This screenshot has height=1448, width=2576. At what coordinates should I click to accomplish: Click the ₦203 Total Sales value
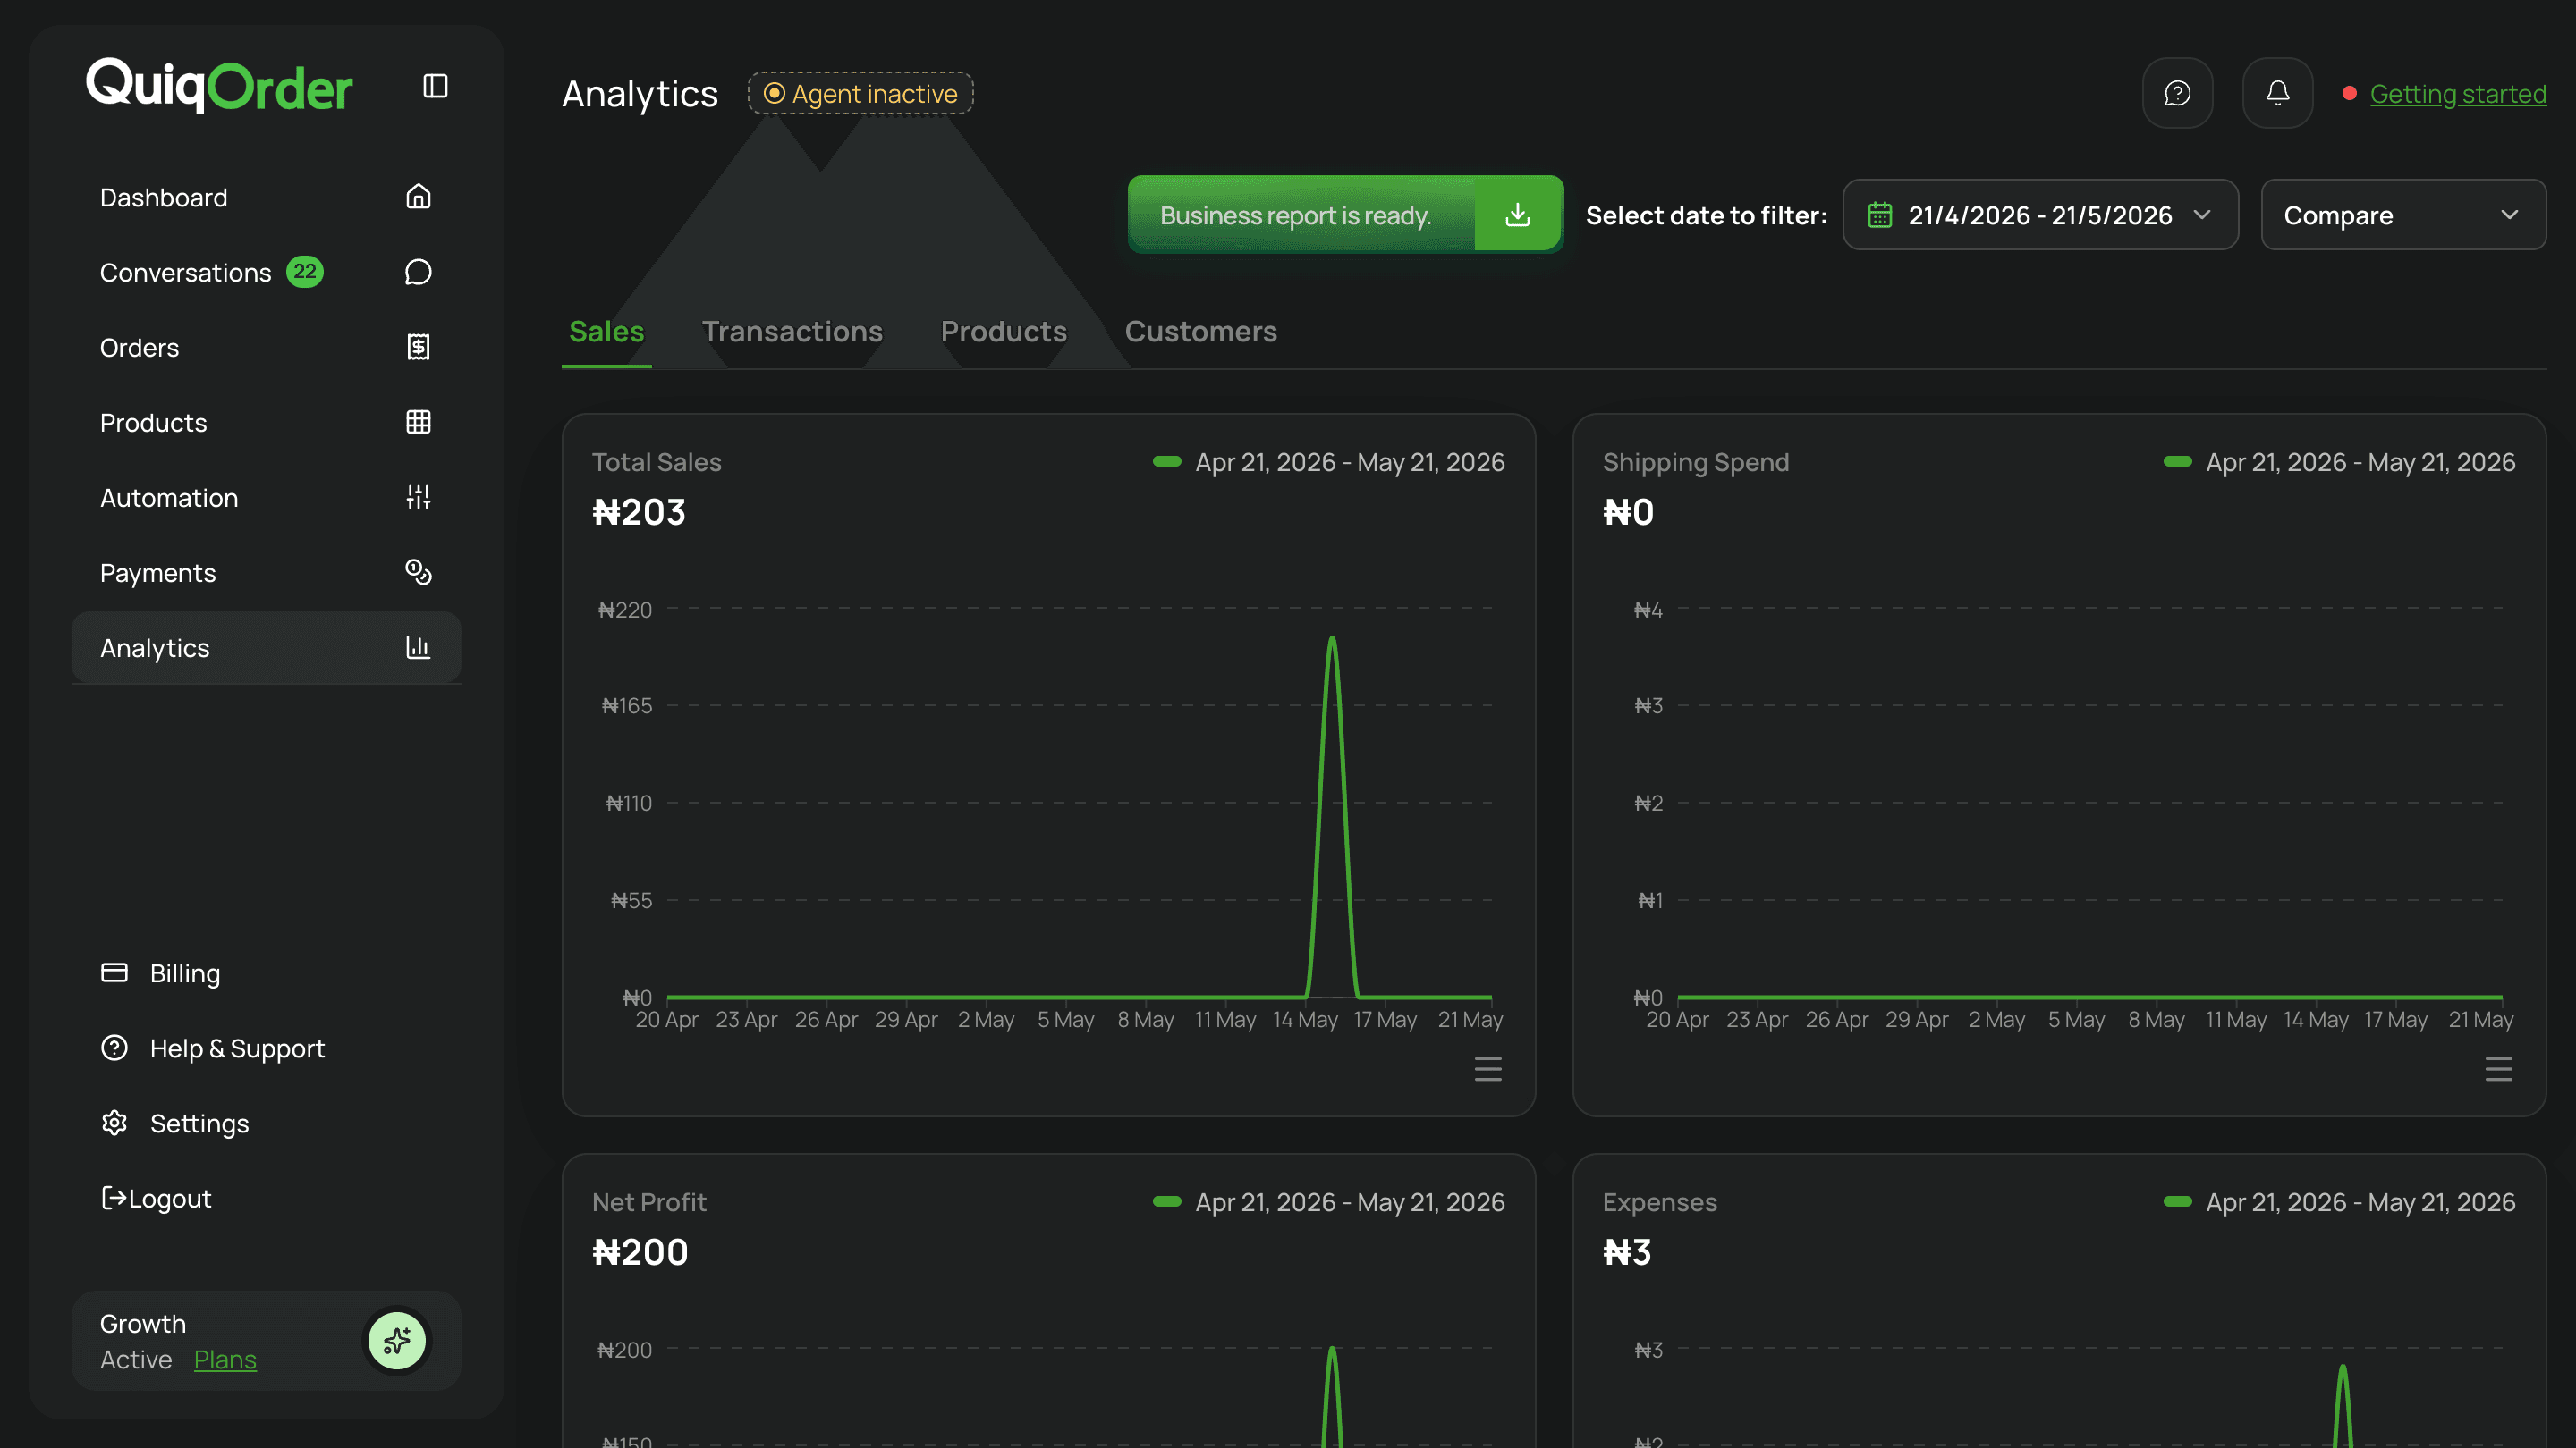click(638, 511)
